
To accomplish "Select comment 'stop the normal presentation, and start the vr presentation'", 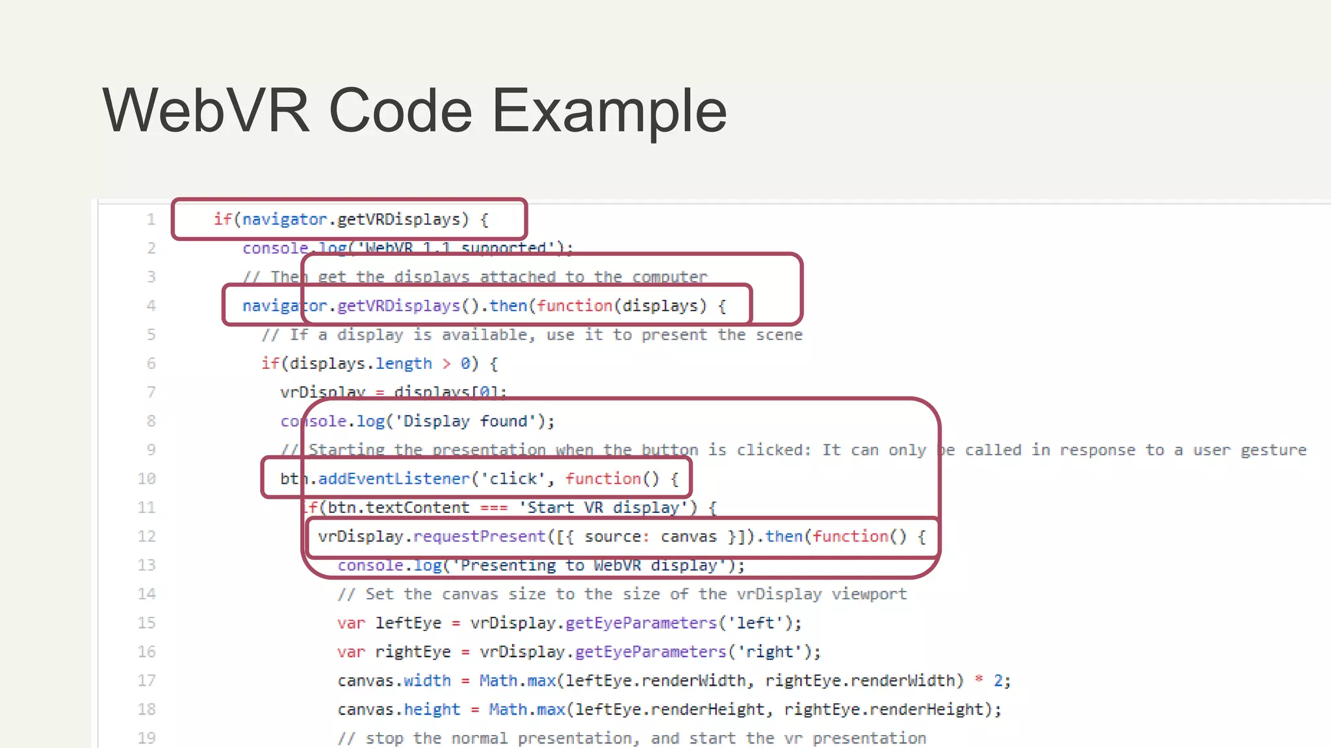I will (x=632, y=738).
